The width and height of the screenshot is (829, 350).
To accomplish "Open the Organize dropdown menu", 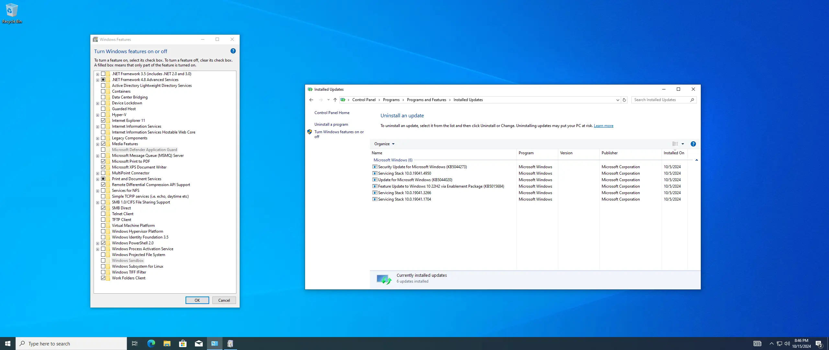I will [x=384, y=144].
